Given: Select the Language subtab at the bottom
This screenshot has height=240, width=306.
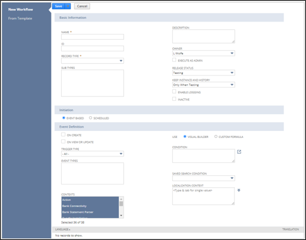Looking at the screenshot, I should coord(62,229).
